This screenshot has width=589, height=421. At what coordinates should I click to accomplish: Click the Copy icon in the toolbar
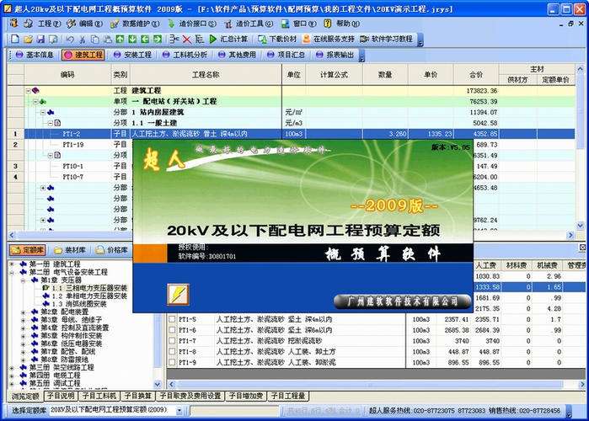tap(95, 39)
